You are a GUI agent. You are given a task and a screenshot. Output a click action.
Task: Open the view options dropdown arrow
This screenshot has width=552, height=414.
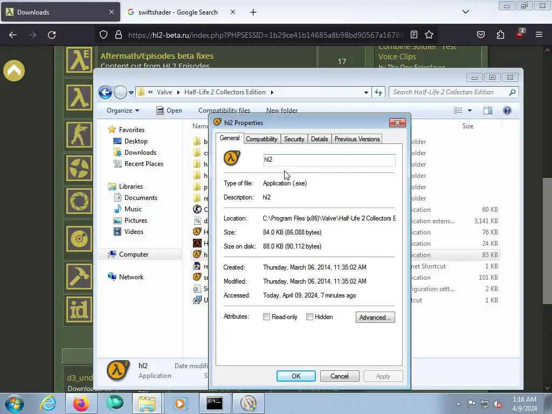click(x=470, y=111)
